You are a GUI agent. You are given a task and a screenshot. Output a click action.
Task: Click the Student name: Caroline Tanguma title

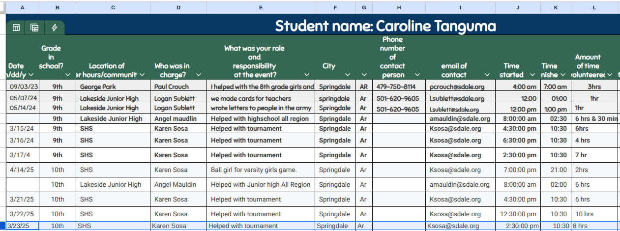(385, 26)
